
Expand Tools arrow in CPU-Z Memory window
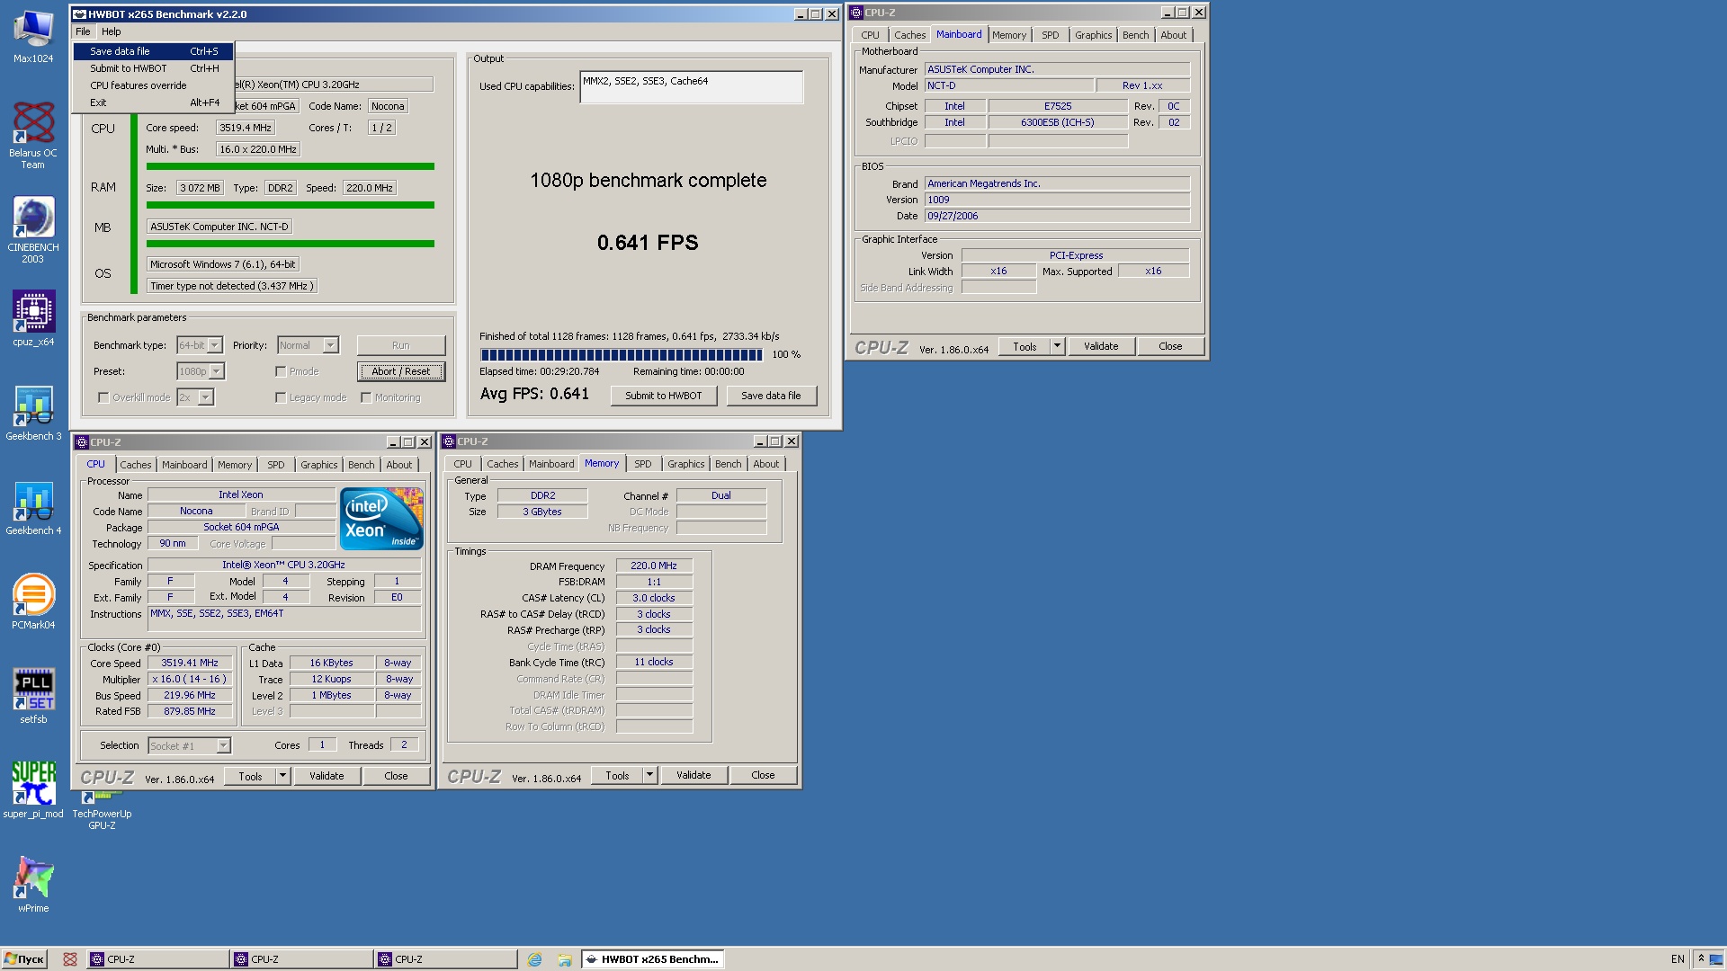(x=649, y=775)
